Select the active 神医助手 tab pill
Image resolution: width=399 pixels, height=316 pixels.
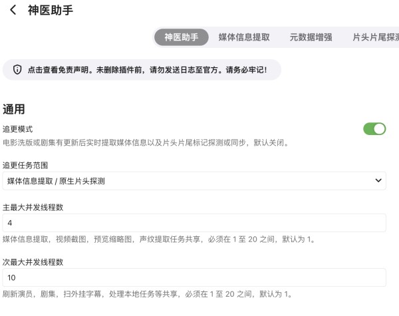tap(182, 38)
